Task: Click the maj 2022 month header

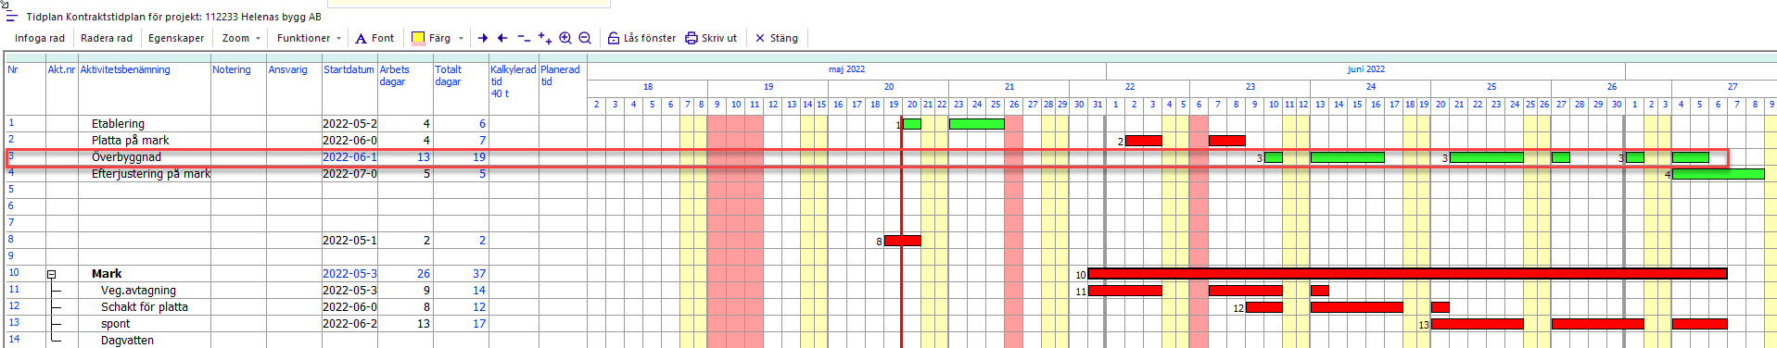Action: click(x=846, y=69)
